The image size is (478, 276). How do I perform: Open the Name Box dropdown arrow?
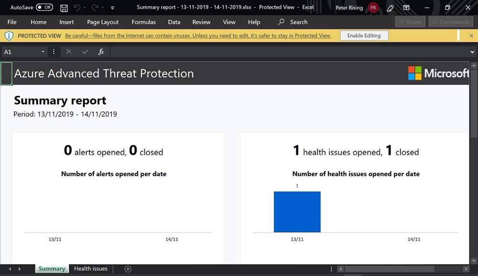pyautogui.click(x=43, y=51)
